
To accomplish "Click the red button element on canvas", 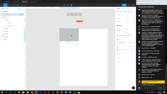I will coord(79,21).
